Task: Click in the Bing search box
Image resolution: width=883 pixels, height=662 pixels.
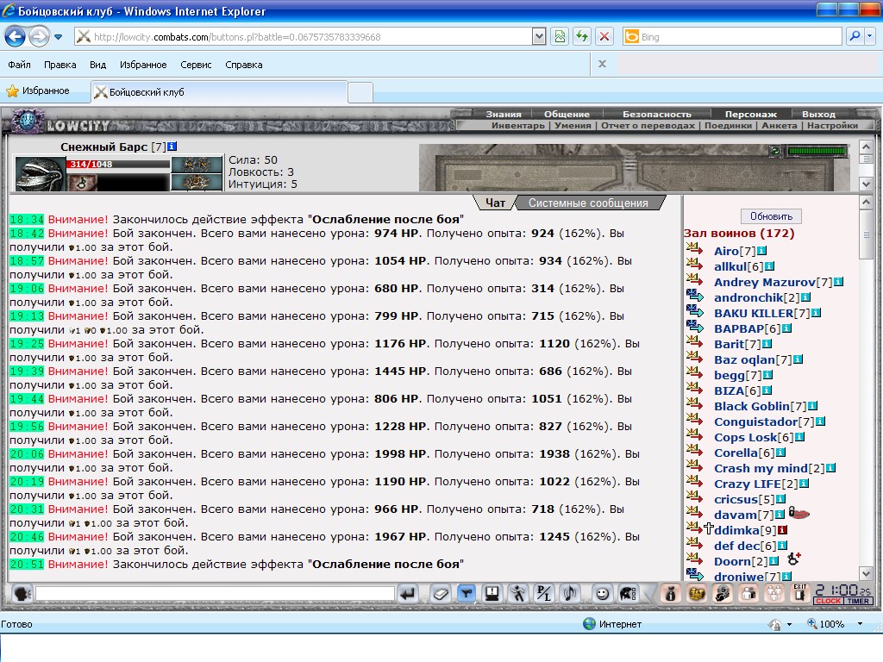Action: [740, 36]
